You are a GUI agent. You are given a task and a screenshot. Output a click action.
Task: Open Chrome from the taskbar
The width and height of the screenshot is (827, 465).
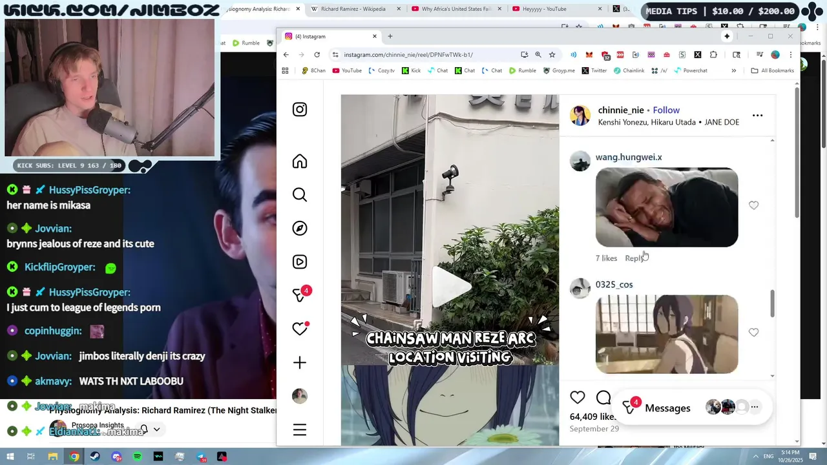pos(74,457)
